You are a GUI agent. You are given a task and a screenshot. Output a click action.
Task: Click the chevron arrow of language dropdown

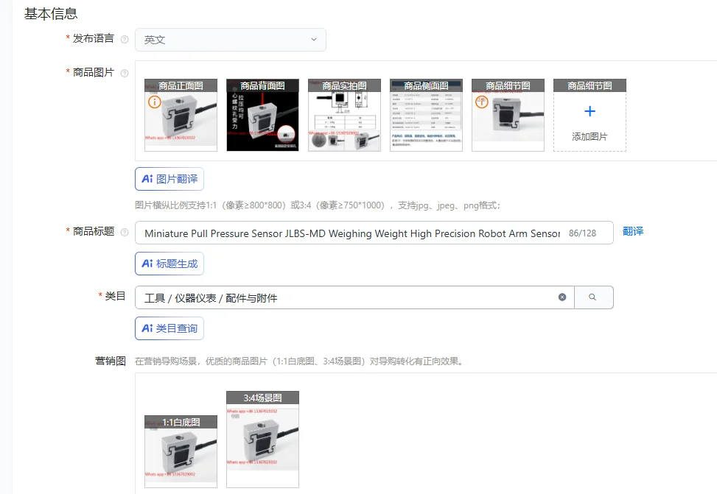[314, 39]
